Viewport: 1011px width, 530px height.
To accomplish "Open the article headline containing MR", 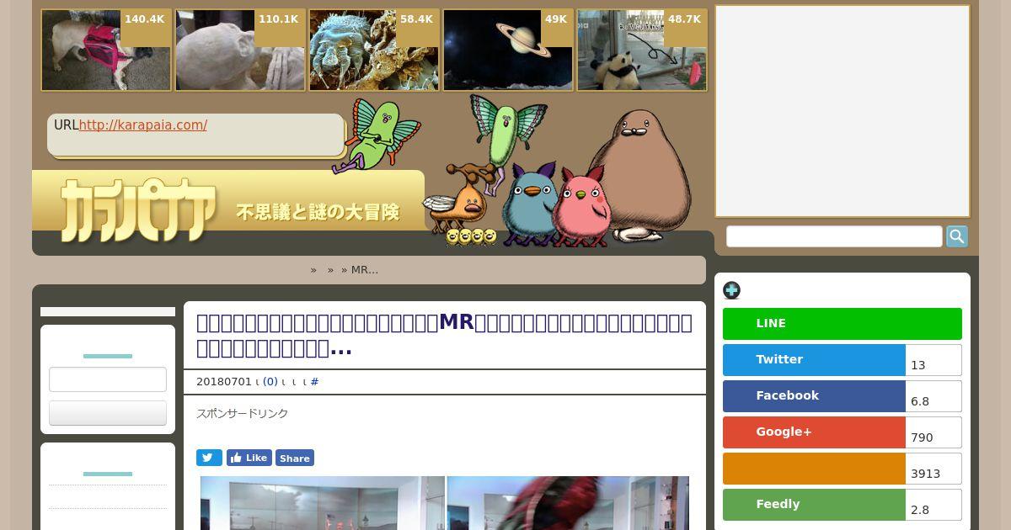I will pyautogui.click(x=444, y=335).
